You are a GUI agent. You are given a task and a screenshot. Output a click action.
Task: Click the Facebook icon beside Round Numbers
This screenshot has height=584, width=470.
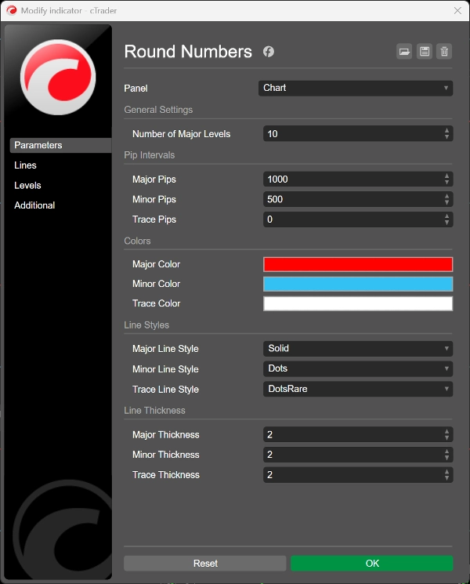[x=269, y=52]
